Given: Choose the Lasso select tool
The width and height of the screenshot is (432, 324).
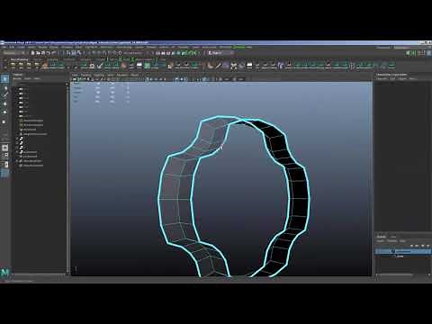Looking at the screenshot, I should click(4, 88).
